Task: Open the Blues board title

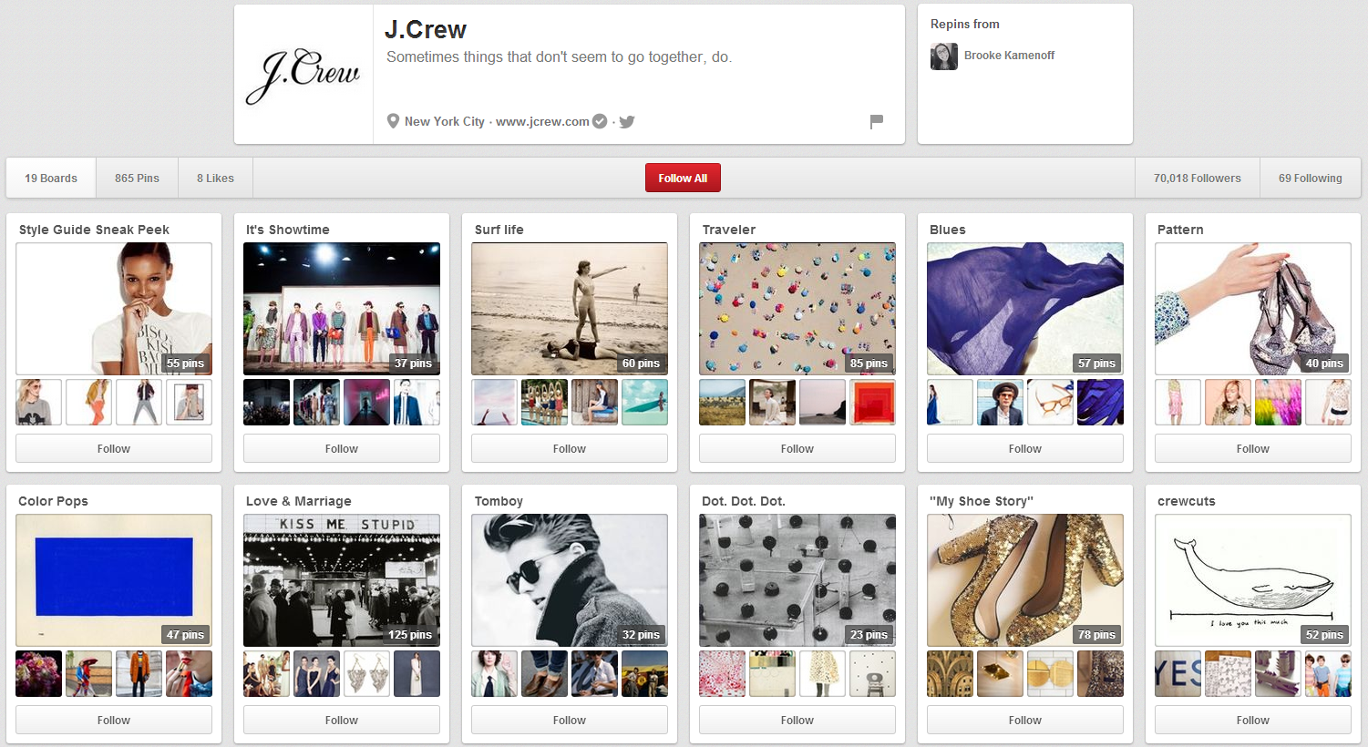Action: point(948,230)
